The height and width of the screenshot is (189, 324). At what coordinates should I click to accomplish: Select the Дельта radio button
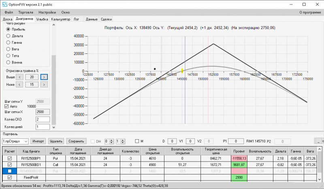coord(8,36)
